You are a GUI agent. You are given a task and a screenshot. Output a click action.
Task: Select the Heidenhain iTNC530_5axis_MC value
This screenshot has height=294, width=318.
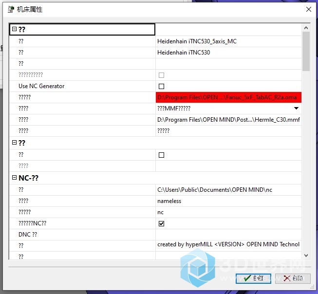tap(228, 41)
